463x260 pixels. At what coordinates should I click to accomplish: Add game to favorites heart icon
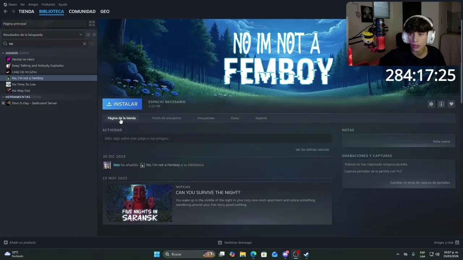coord(451,104)
